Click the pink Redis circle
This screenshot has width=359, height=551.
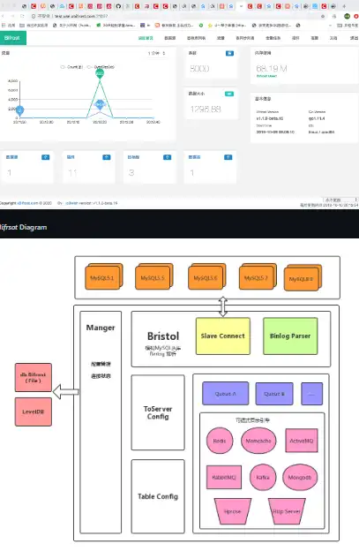tap(220, 441)
